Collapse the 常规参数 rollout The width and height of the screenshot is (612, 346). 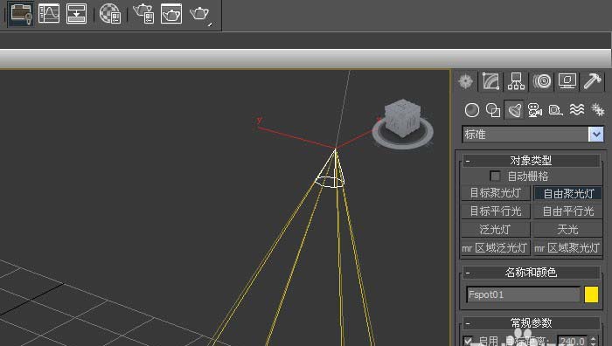point(532,323)
